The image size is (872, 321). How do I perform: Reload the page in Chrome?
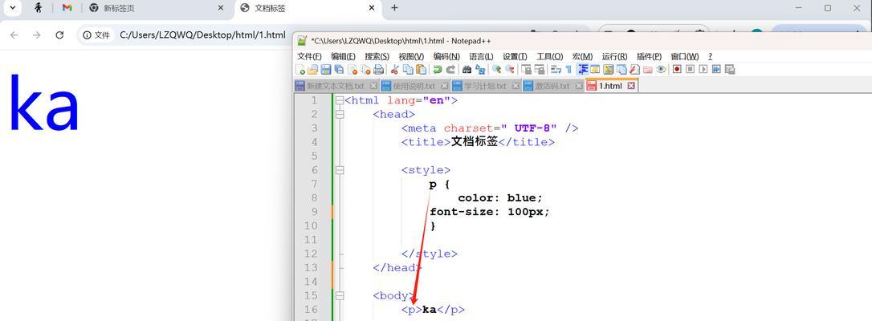(59, 35)
